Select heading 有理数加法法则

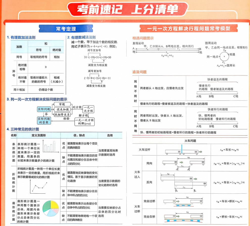pos(21,37)
